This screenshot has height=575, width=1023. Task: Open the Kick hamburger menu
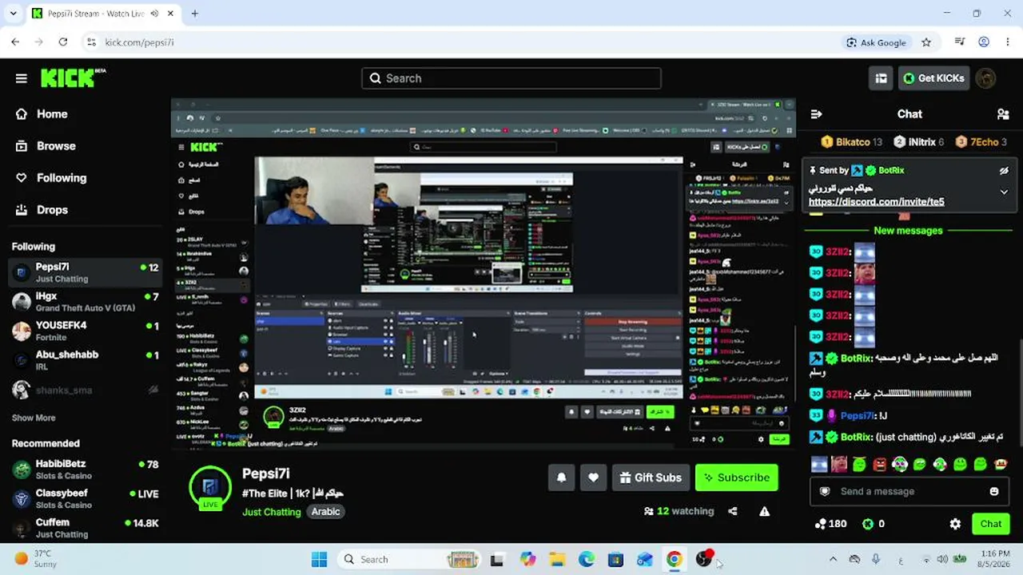click(x=22, y=78)
